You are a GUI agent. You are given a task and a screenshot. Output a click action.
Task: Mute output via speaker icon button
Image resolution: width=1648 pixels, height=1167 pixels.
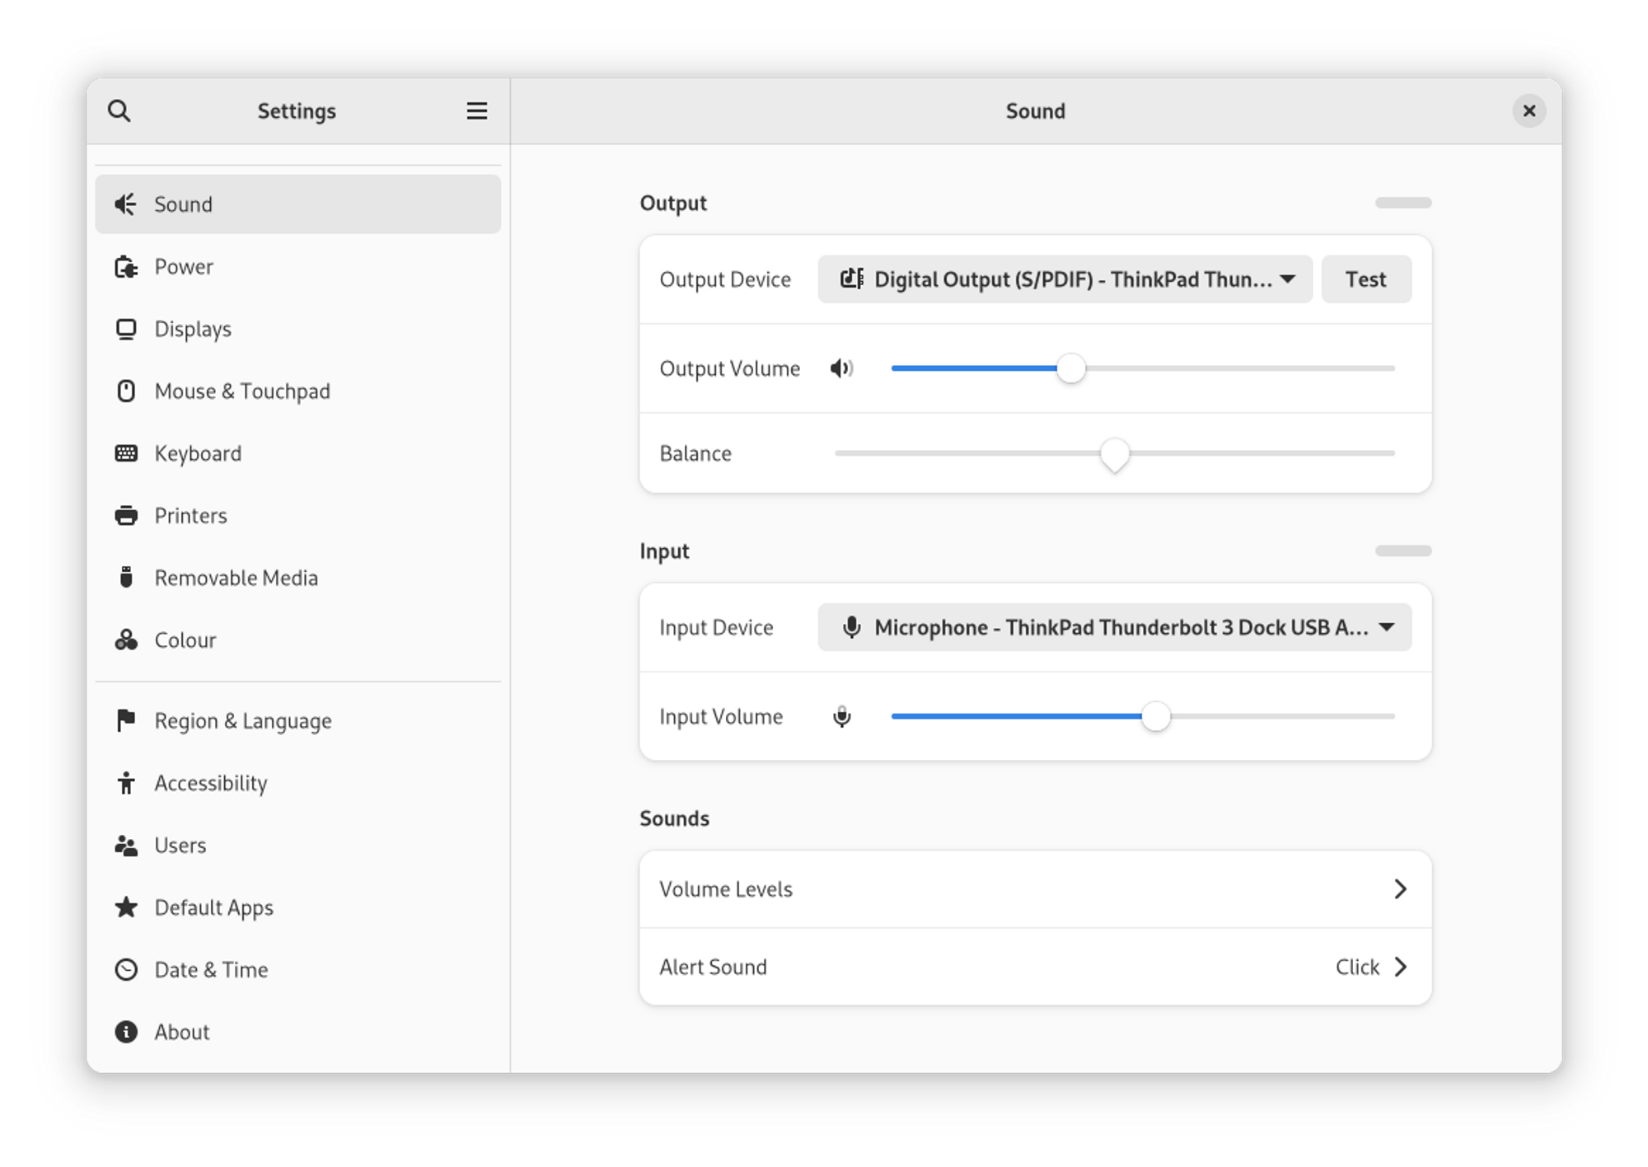[x=841, y=368]
